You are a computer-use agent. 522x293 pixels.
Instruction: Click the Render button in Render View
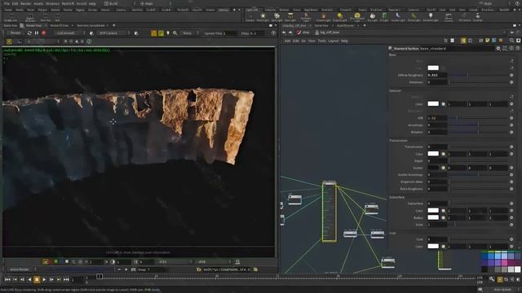[15, 33]
